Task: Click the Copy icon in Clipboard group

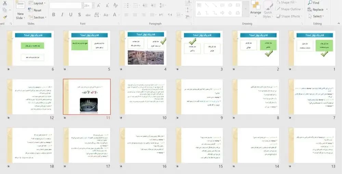Action: click(x=4, y=10)
